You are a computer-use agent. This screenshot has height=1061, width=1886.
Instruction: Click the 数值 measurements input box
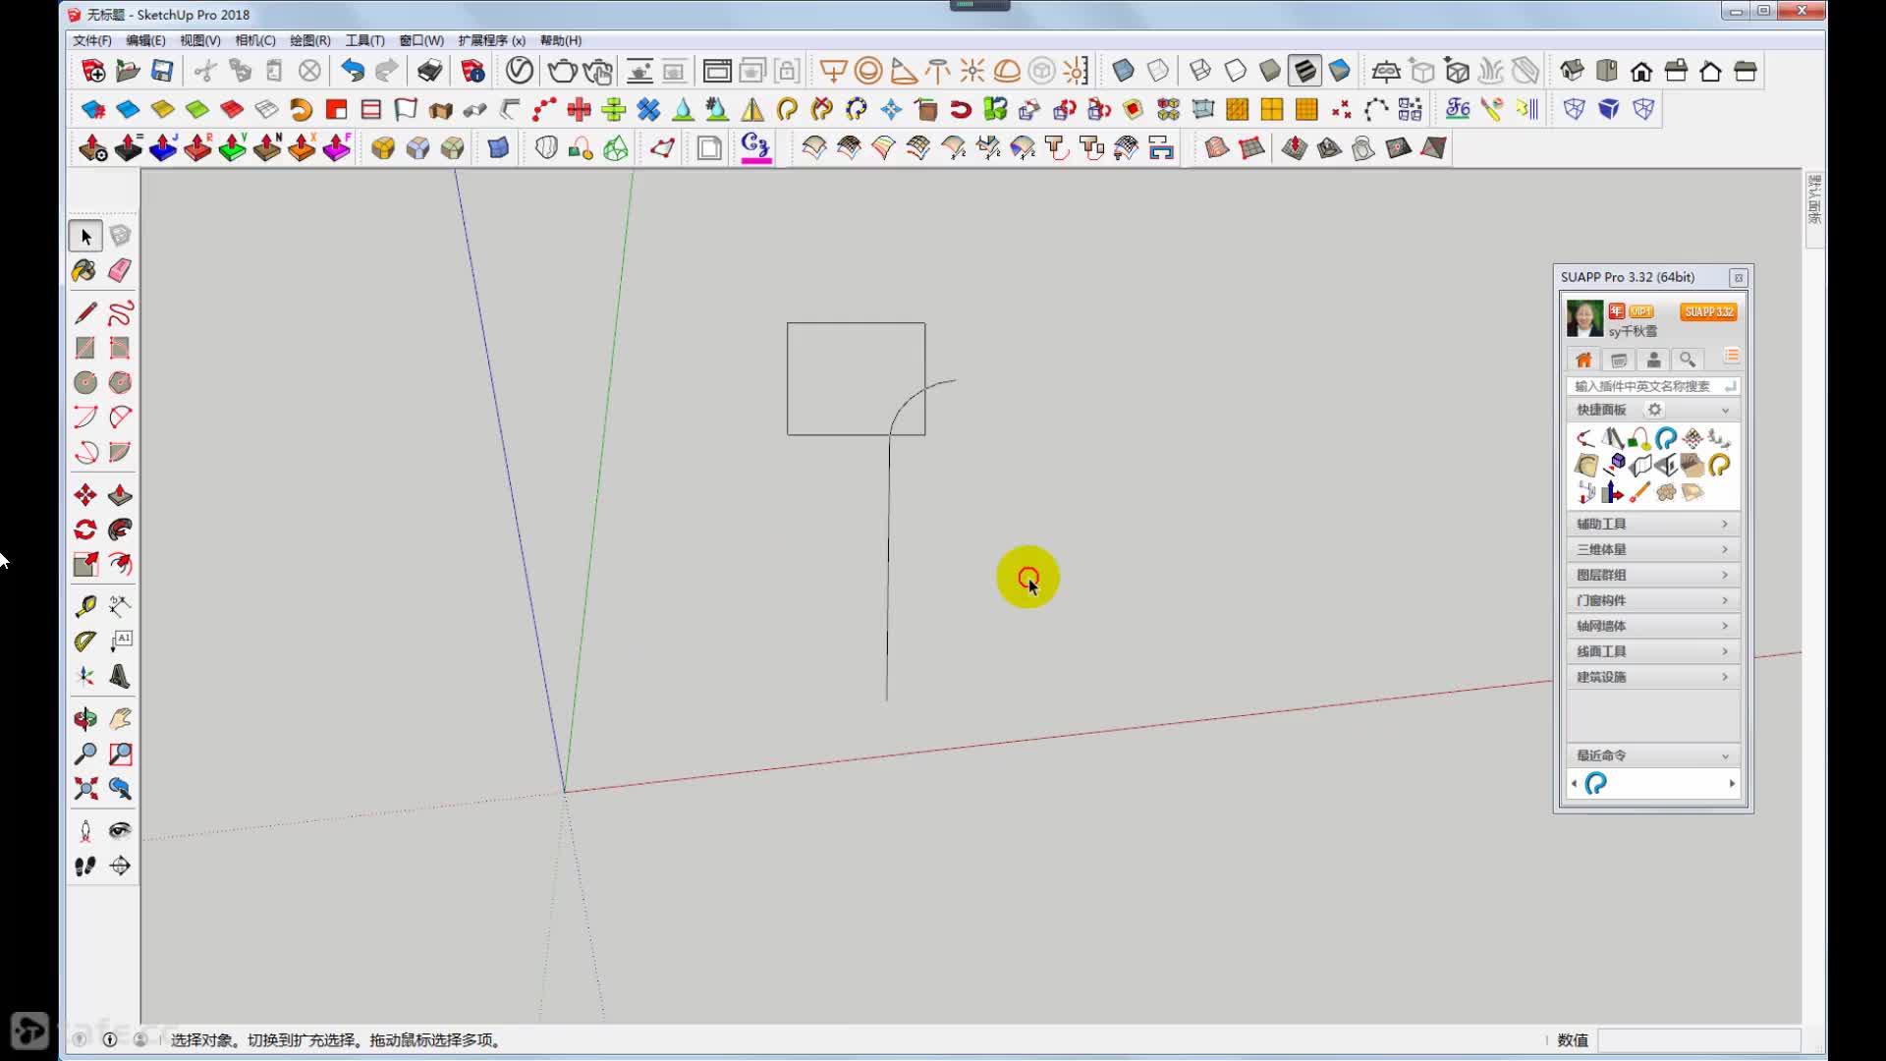point(1699,1040)
